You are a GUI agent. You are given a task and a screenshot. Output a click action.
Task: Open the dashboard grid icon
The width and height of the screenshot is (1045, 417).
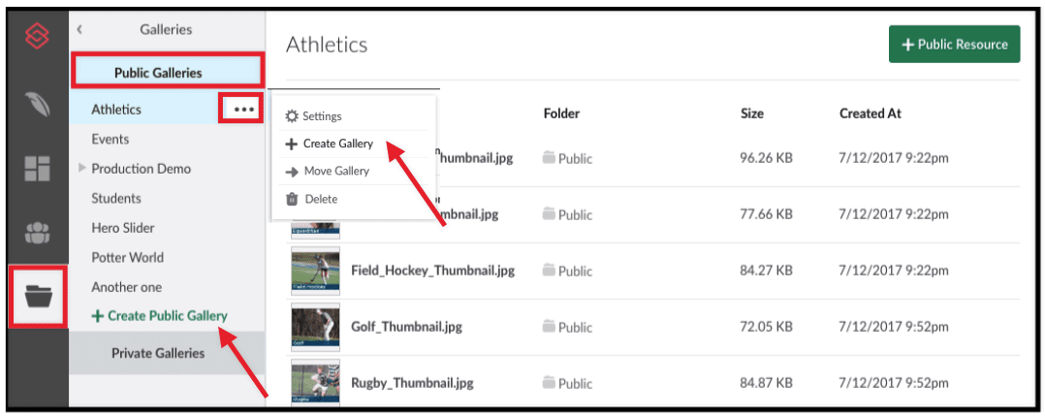click(37, 169)
